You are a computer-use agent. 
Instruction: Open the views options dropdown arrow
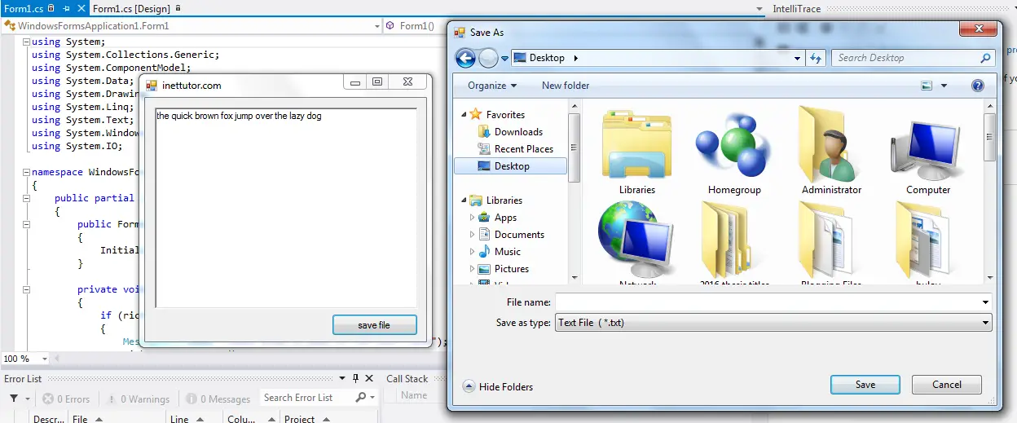pos(944,86)
